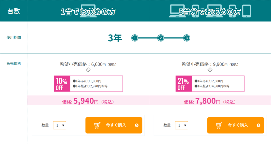Click the cart icon on the right purchase button
This screenshot has width=271, height=144.
[x=219, y=125]
